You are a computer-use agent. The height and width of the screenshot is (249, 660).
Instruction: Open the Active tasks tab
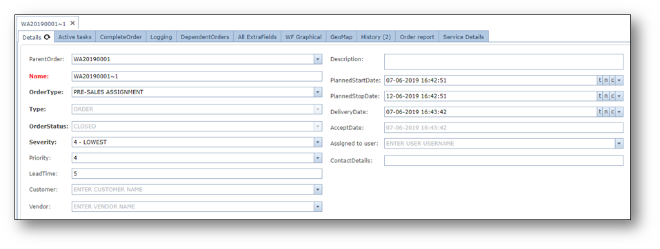tap(75, 37)
